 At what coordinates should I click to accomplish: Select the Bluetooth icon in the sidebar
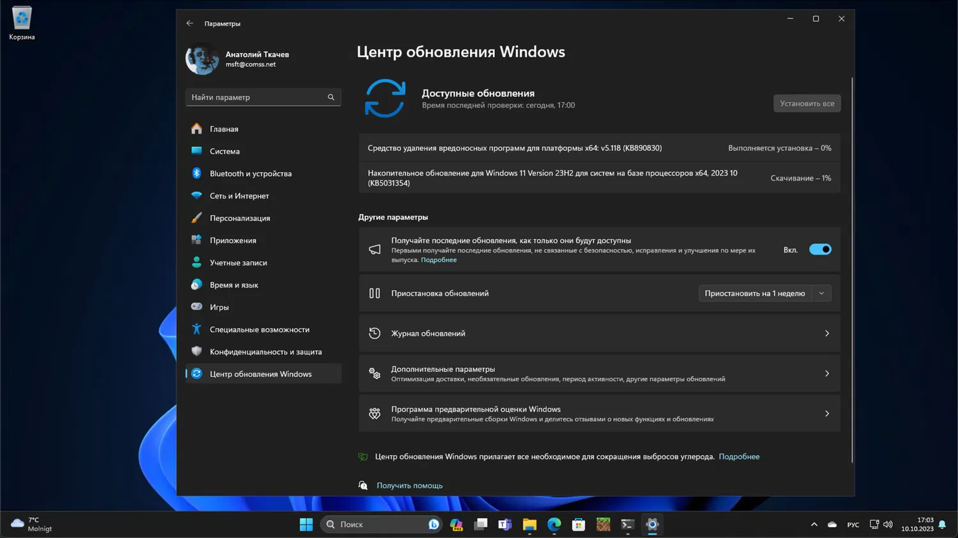point(197,174)
